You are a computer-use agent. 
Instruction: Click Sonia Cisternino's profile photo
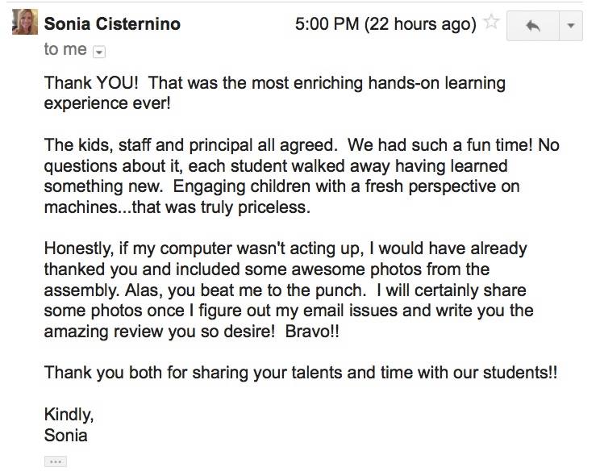click(x=23, y=22)
